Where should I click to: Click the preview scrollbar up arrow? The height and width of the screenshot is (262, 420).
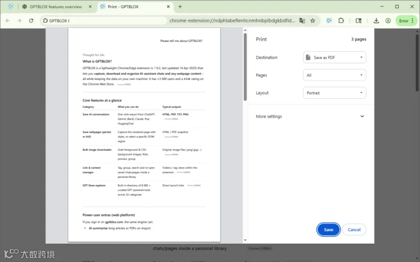point(245,30)
